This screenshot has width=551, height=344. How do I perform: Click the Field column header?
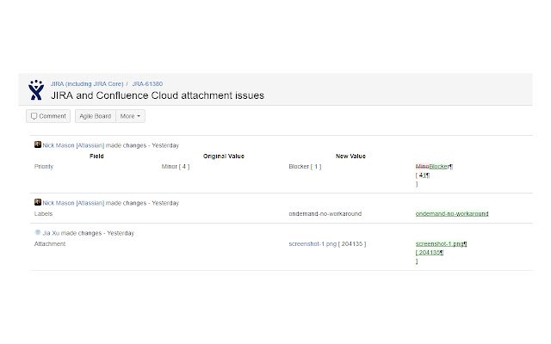click(96, 157)
